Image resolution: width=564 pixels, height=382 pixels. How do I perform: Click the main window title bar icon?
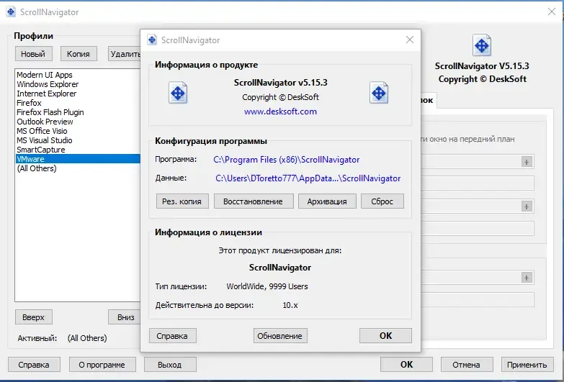click(11, 12)
